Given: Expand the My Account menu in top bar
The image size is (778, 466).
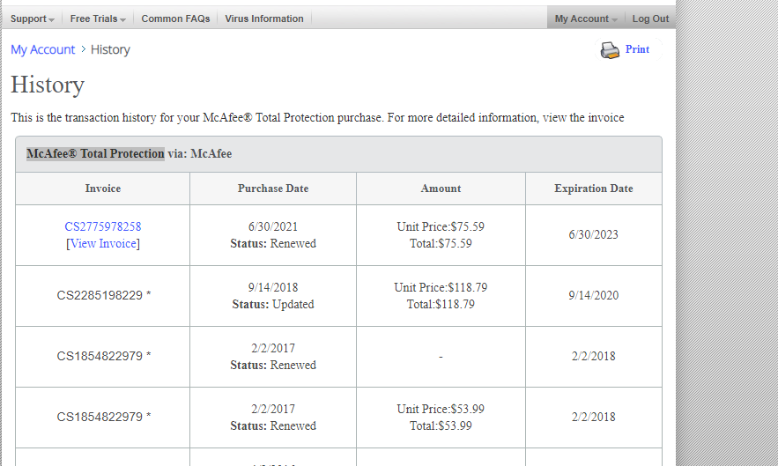Looking at the screenshot, I should 586,18.
